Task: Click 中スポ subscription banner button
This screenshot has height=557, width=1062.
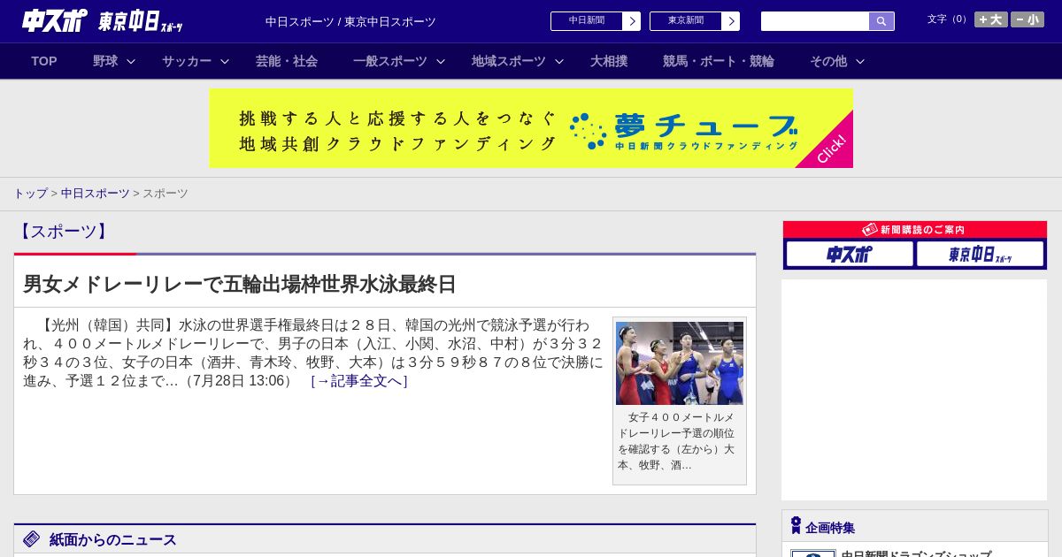Action: pos(850,254)
